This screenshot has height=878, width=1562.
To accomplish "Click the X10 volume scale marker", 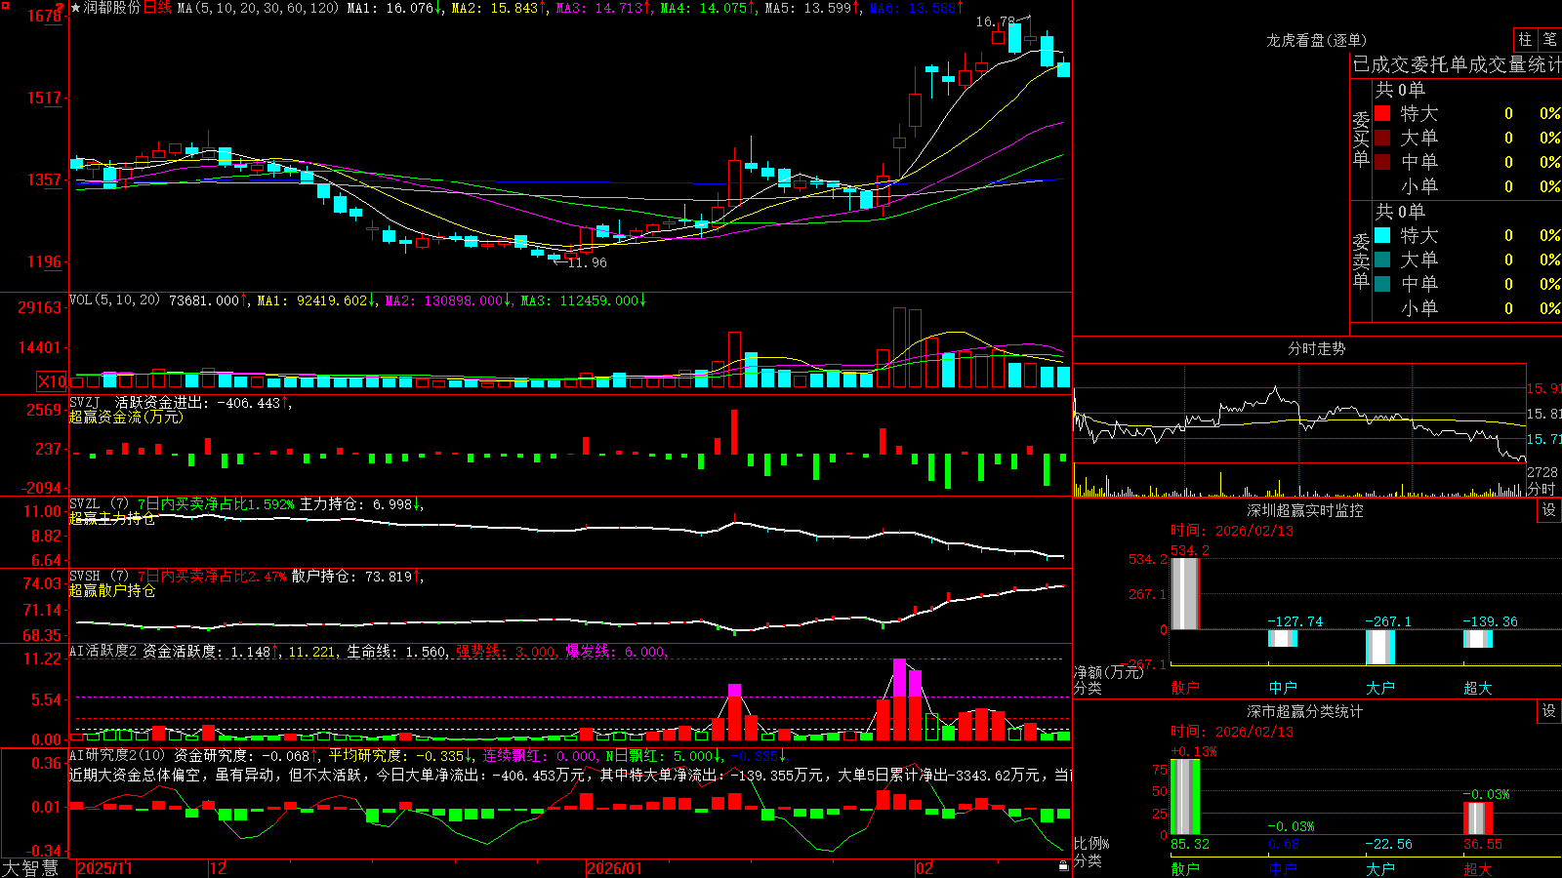I will [52, 381].
